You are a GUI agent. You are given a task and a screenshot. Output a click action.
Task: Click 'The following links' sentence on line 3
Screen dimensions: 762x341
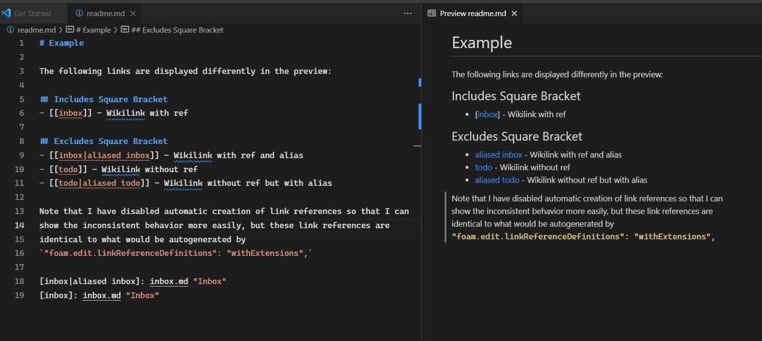[186, 72]
